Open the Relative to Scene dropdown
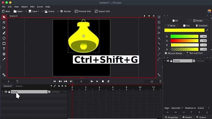Viewport: 212px width, 119px height. pyautogui.click(x=203, y=108)
